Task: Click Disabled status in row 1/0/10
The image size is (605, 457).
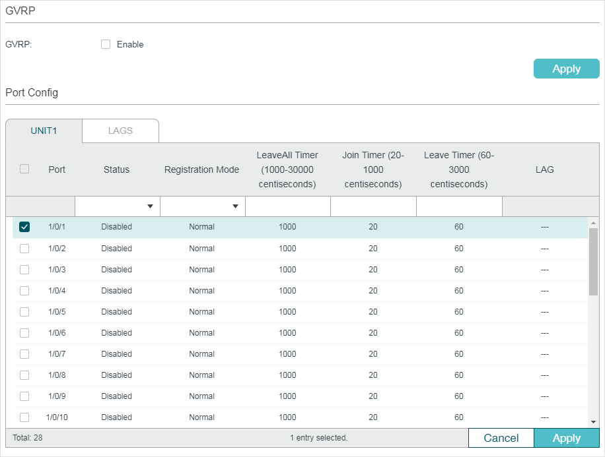Action: point(116,417)
